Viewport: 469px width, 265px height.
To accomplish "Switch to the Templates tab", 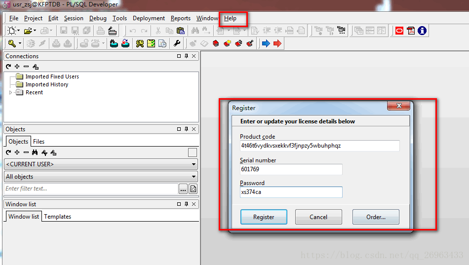I will (x=57, y=217).
